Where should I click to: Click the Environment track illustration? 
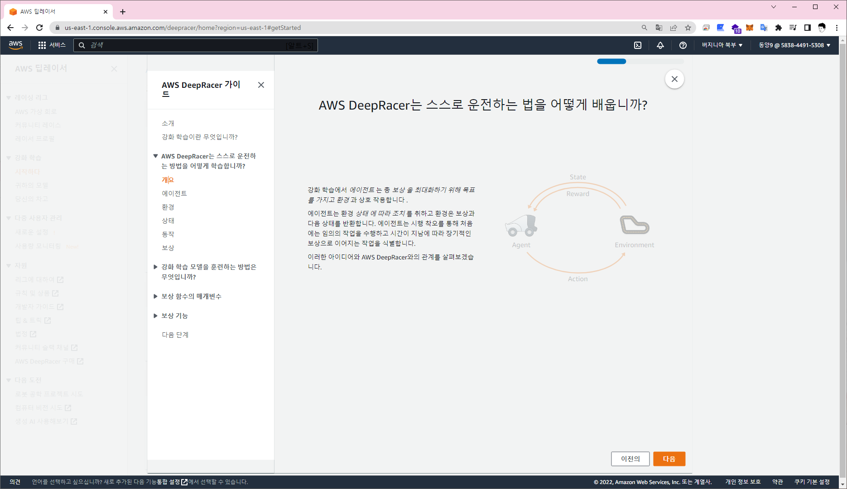coord(634,225)
